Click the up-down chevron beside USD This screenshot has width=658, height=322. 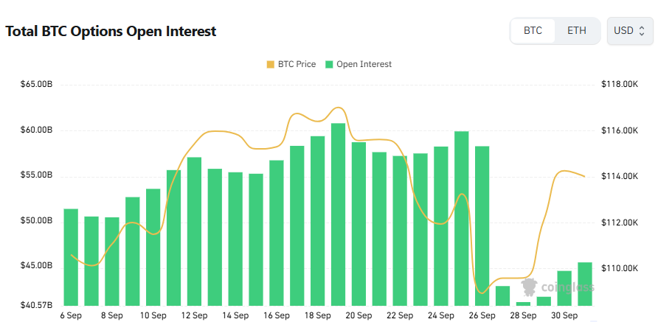click(x=642, y=31)
